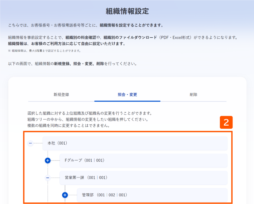Expand the Fグループ node with plus icon

48,160
